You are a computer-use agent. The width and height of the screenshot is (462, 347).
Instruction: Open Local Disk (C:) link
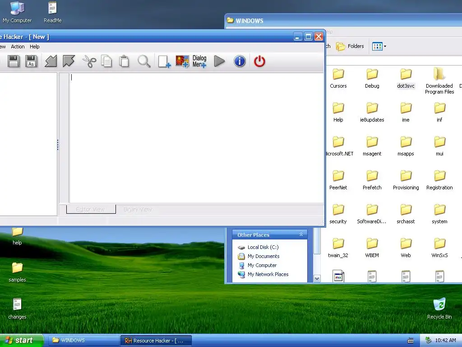(x=263, y=247)
